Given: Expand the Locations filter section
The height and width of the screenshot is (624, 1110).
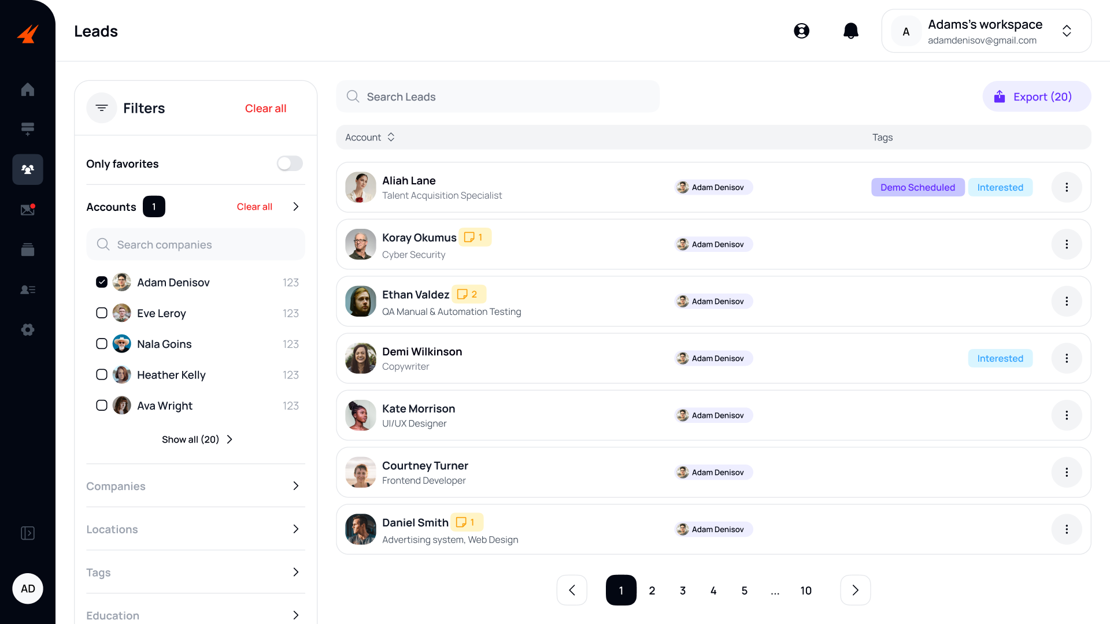Looking at the screenshot, I should [195, 529].
